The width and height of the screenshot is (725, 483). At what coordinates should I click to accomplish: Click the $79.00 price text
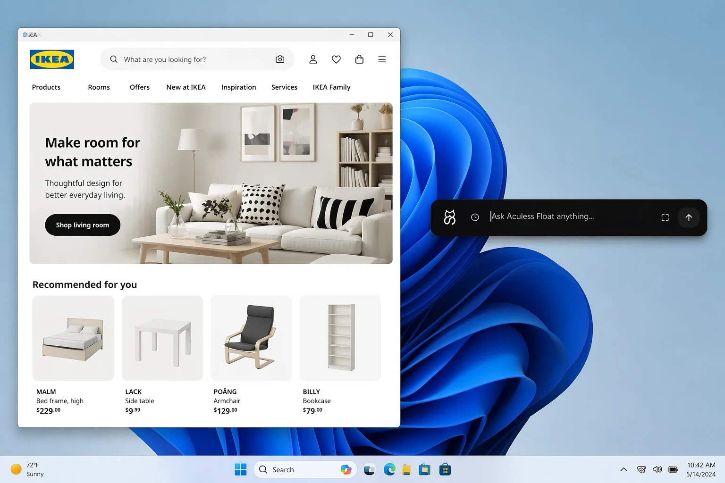(312, 410)
